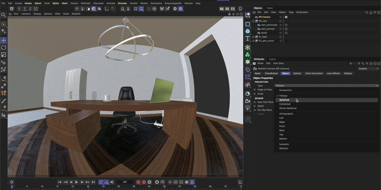Select the Live Selection tool
The image size is (381, 190).
(4, 24)
